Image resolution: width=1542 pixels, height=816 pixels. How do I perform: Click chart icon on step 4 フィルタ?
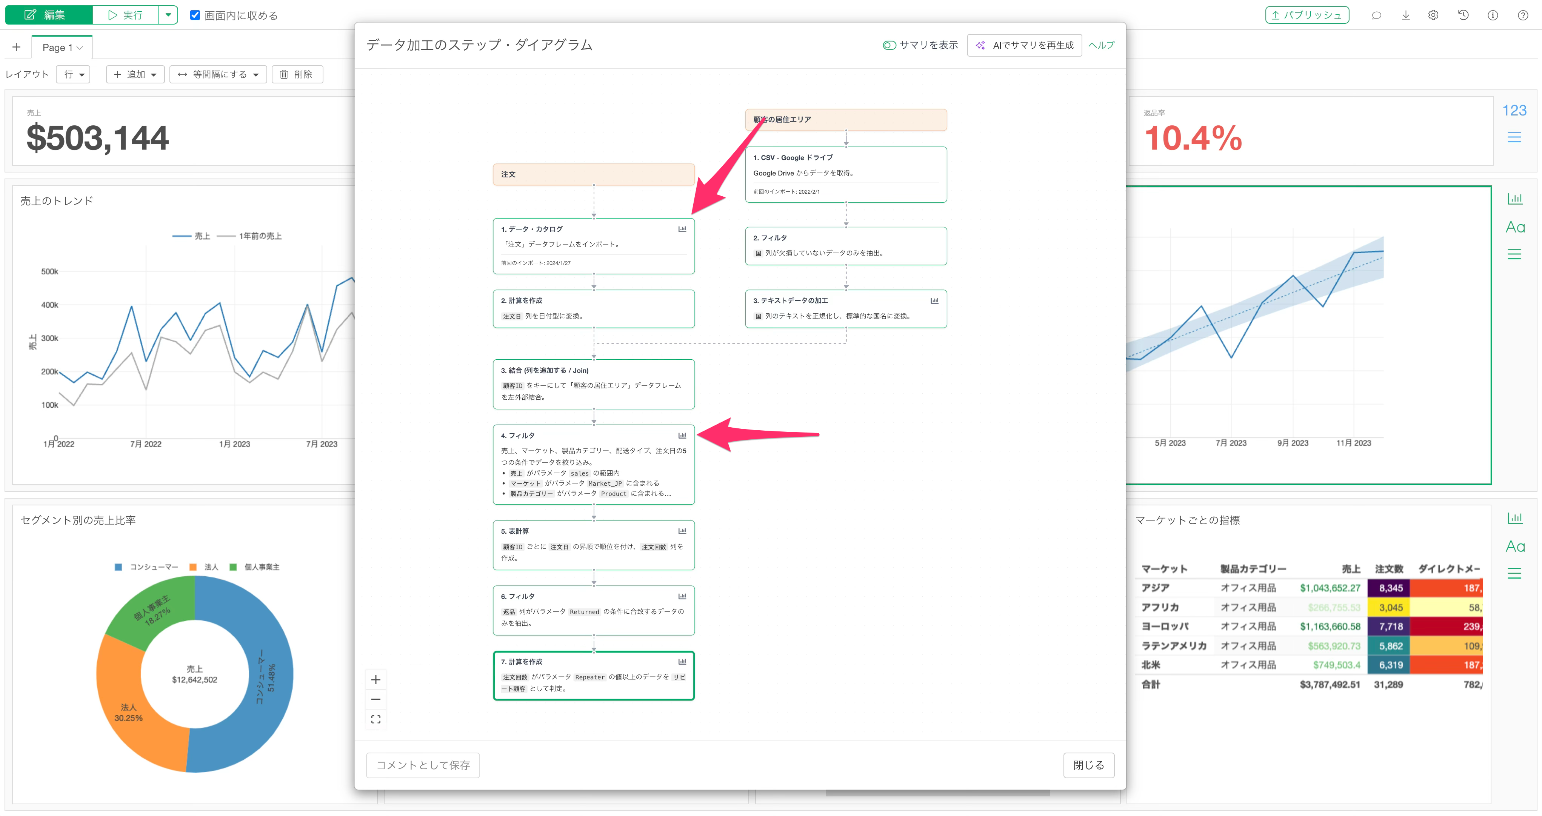(682, 435)
